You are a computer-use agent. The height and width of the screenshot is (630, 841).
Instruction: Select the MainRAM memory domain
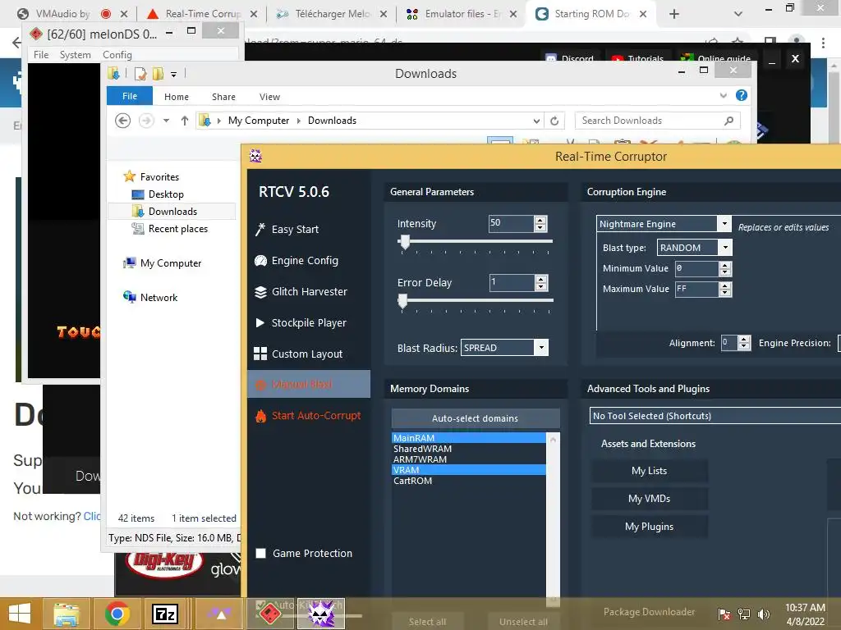click(x=469, y=438)
